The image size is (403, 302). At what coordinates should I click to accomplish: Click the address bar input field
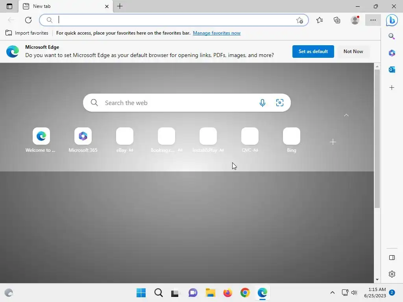point(175,20)
